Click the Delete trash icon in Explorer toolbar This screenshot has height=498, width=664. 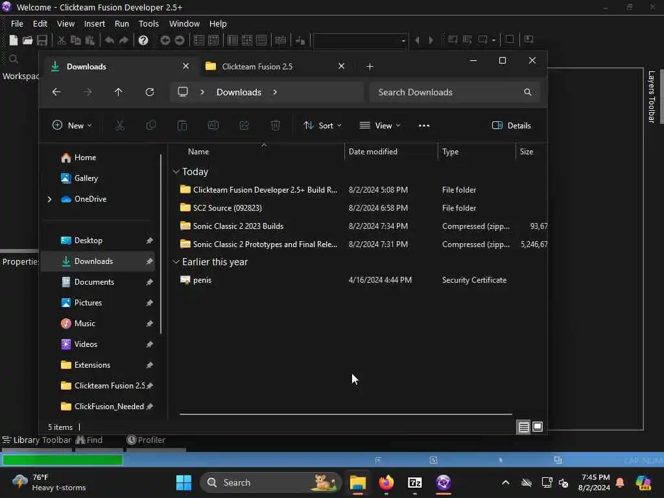point(275,125)
